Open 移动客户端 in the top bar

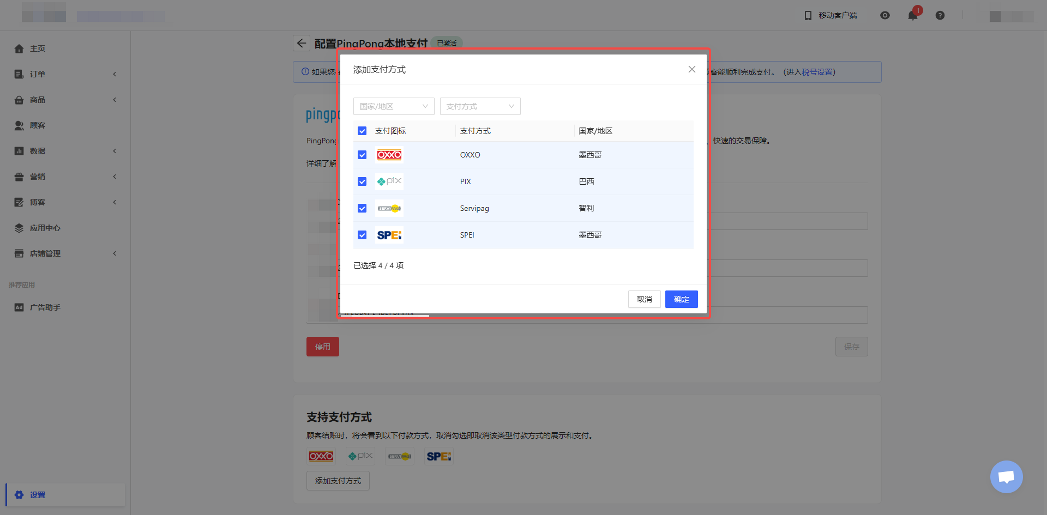(x=838, y=15)
